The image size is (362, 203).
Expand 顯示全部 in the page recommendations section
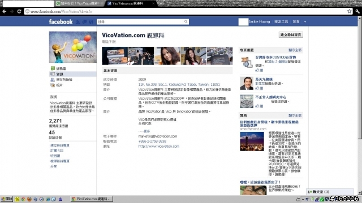[295, 50]
